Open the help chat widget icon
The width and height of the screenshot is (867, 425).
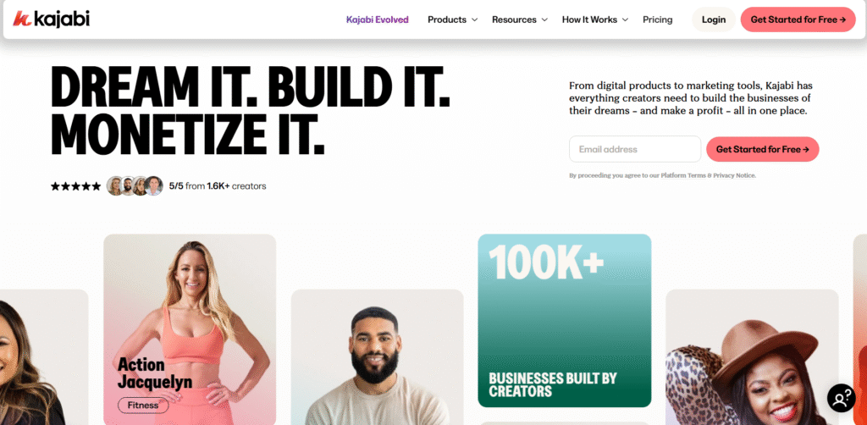(x=841, y=398)
